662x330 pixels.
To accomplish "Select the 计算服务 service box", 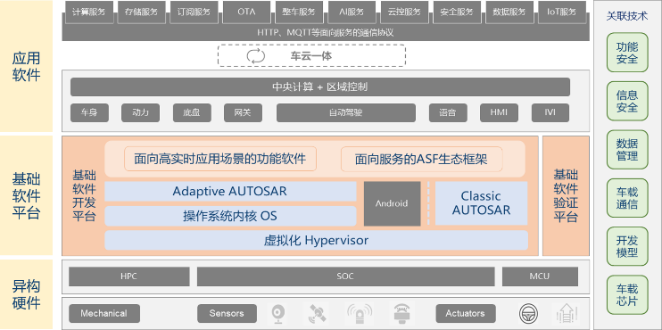I will click(x=88, y=12).
